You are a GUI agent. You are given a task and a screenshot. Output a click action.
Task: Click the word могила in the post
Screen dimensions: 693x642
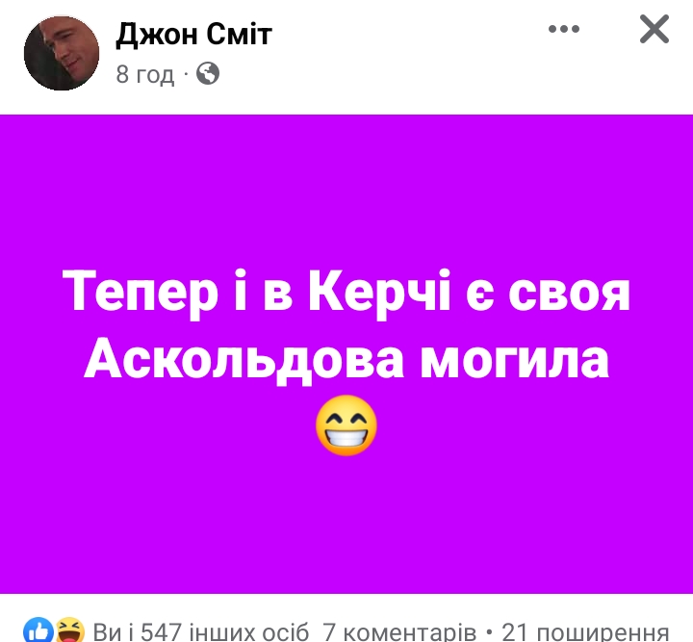pos(514,359)
